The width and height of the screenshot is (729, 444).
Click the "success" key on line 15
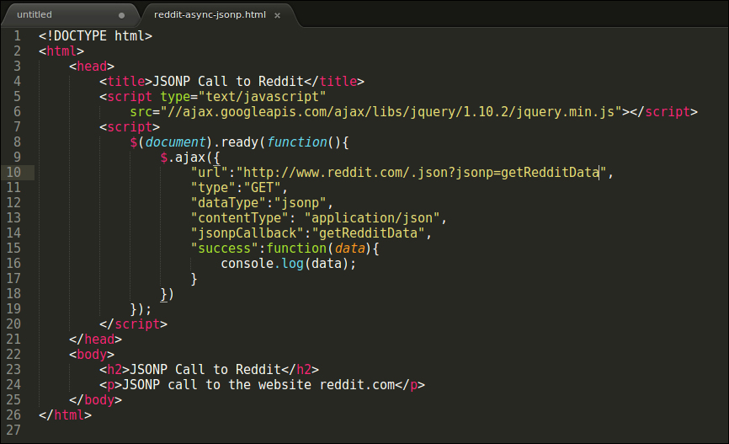click(x=224, y=248)
